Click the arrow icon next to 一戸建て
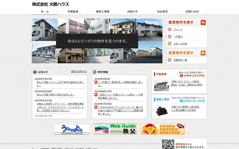This screenshot has width=239, height=149. (x=170, y=36)
